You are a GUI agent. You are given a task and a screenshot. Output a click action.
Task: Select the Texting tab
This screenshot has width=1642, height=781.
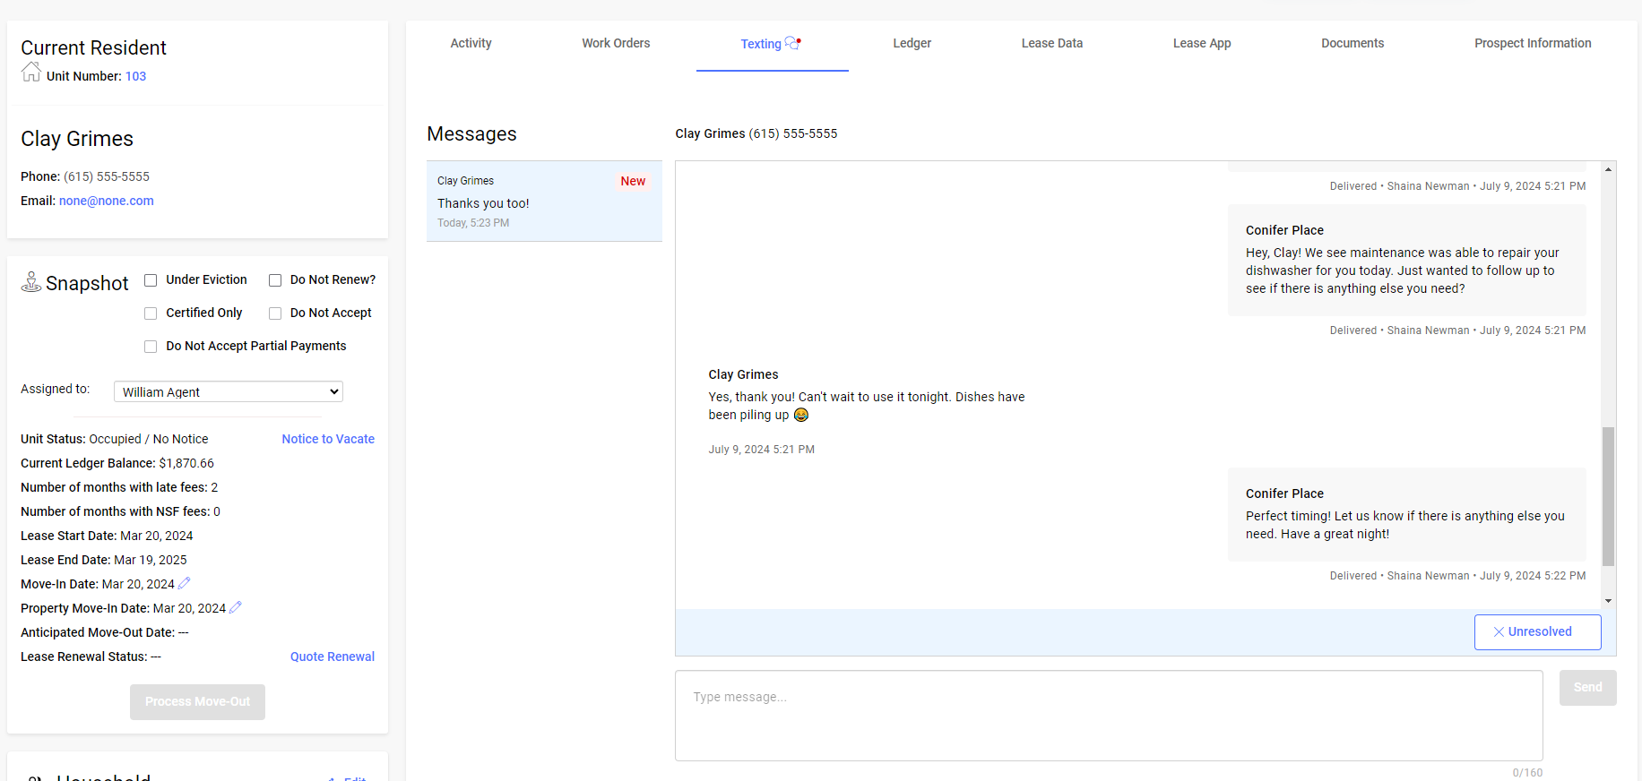point(772,44)
